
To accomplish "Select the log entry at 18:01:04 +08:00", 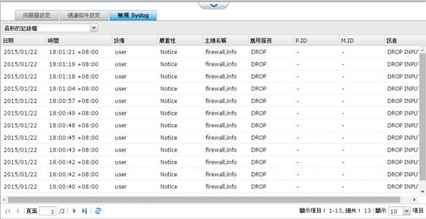I will 209,89.
